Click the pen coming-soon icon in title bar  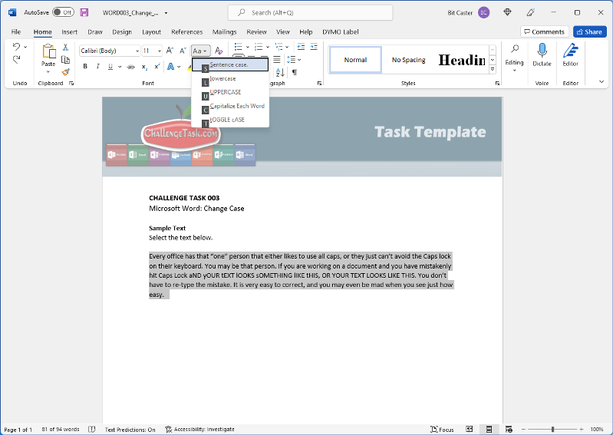[x=530, y=12]
